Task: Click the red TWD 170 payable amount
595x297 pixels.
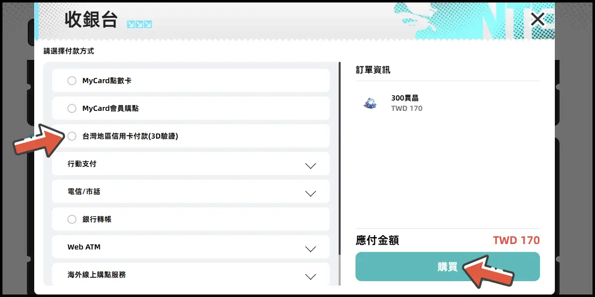Action: tap(516, 241)
